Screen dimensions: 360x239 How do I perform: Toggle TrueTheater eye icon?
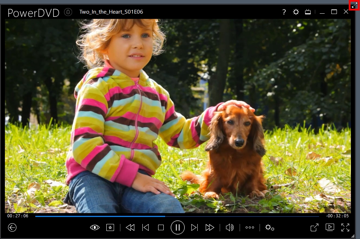pyautogui.click(x=95, y=227)
